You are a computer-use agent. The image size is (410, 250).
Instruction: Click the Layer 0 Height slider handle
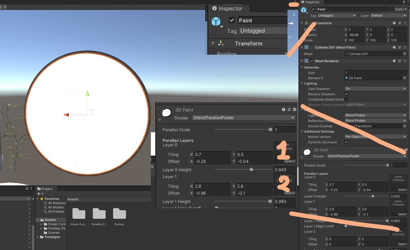373,196
